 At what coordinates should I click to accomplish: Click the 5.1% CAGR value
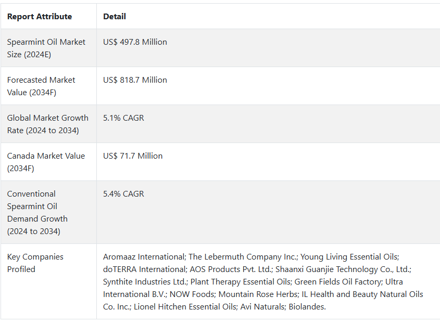[x=123, y=118]
